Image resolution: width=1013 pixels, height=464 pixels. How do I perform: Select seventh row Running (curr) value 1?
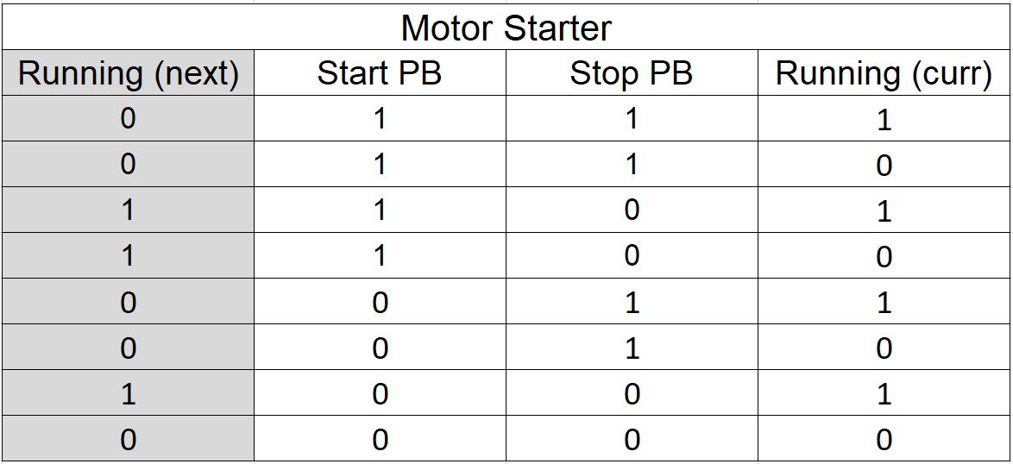[884, 393]
